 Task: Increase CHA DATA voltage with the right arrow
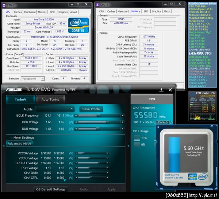107,173
